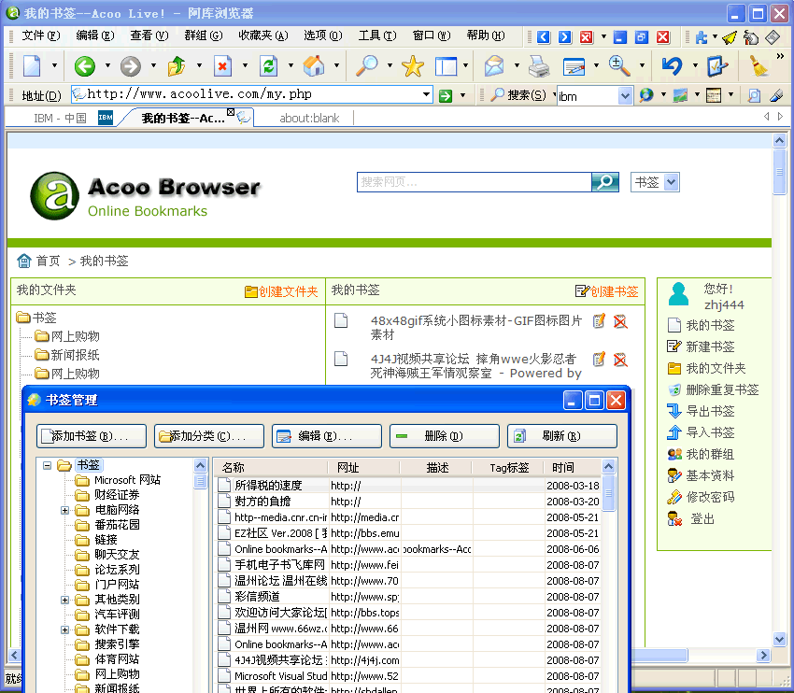The width and height of the screenshot is (794, 693).
Task: Expand the 电脑网络 folder tree node
Action: pos(65,510)
